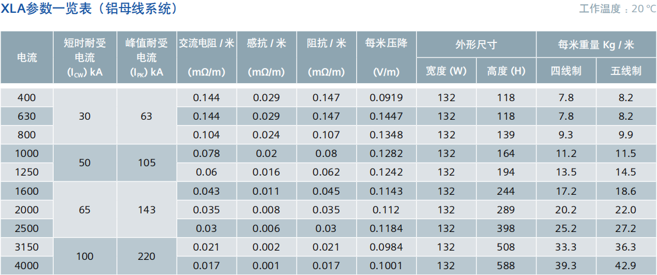The image size is (657, 275).
Task: Select the 短时耐受电流 column header
Action: (85, 58)
